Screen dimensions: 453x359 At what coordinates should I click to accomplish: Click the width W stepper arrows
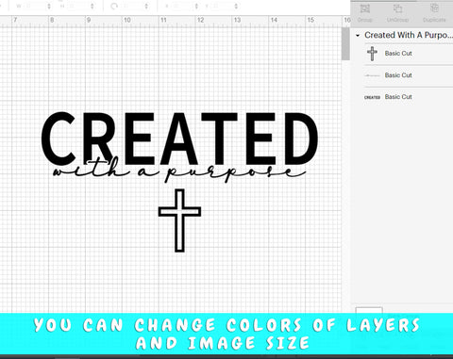49,6
